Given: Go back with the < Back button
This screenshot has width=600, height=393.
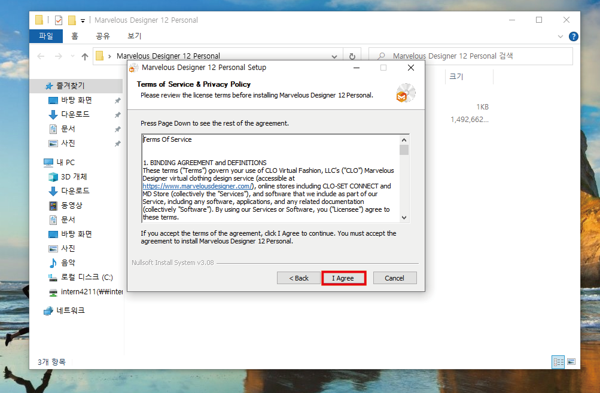Looking at the screenshot, I should coord(299,278).
